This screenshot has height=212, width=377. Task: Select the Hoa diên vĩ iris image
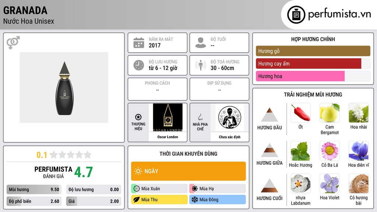tap(359, 151)
